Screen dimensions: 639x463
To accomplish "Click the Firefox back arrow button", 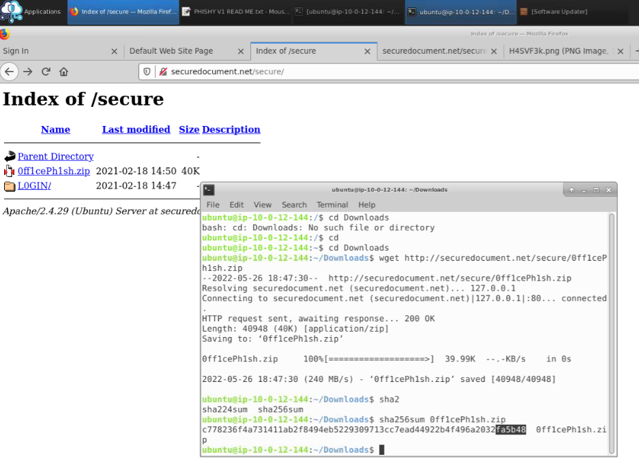I will 9,71.
